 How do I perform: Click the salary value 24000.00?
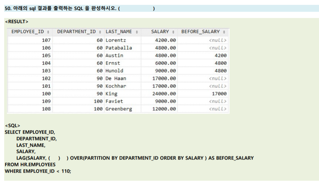(164, 94)
